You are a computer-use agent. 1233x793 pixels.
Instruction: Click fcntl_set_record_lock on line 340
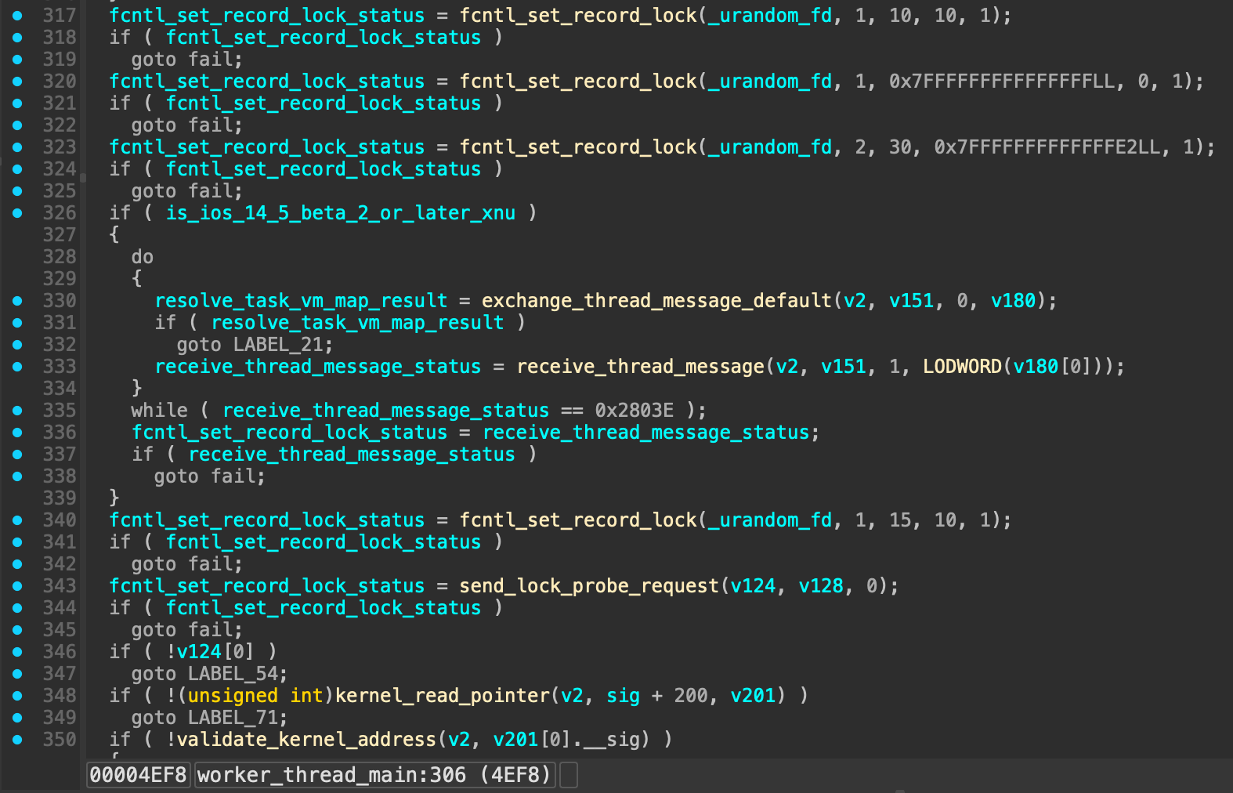[578, 520]
